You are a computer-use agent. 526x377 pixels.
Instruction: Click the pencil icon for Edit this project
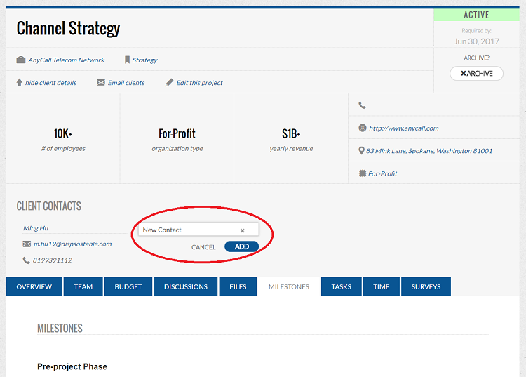(169, 83)
